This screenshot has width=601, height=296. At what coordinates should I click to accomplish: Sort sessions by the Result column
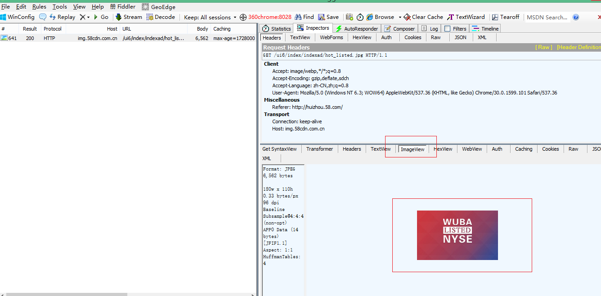[30, 29]
